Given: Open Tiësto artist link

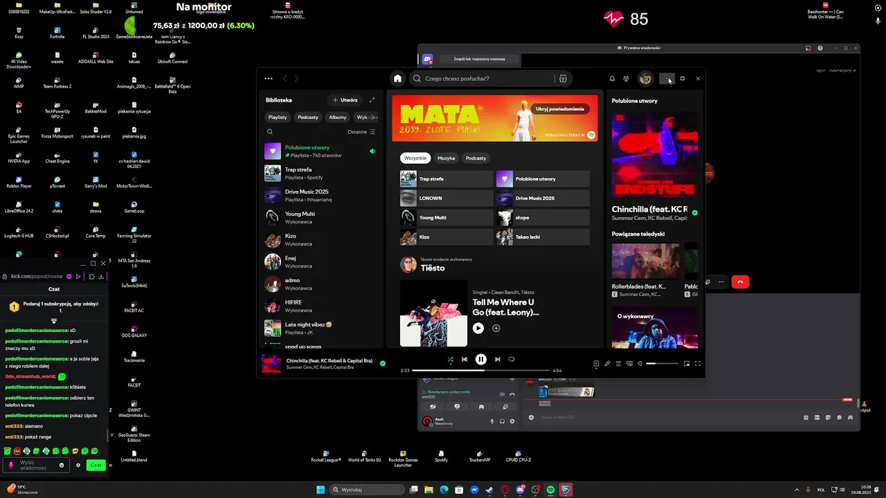Looking at the screenshot, I should point(433,268).
